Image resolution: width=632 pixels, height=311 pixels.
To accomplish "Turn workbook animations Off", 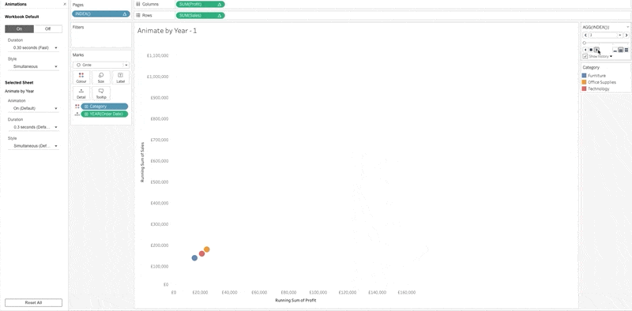I will pyautogui.click(x=48, y=29).
